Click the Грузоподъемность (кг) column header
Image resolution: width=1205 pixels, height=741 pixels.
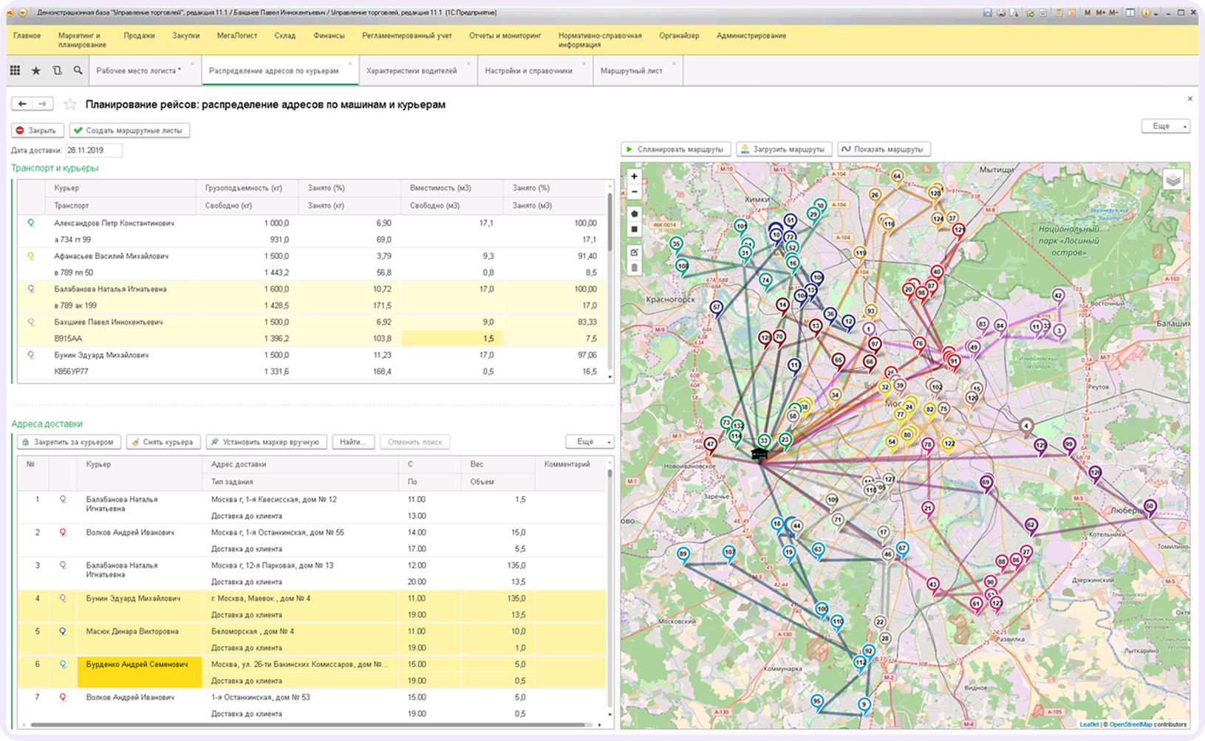click(247, 188)
